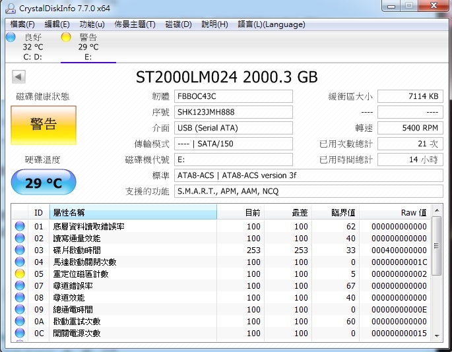Click raw value 000400000000 of attribute 03
This screenshot has width=452, height=352.
(x=399, y=250)
